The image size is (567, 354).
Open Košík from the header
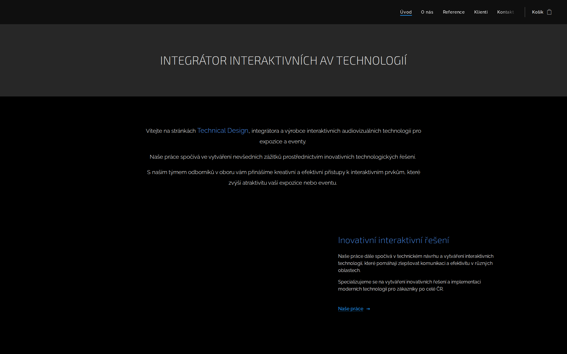pos(537,12)
